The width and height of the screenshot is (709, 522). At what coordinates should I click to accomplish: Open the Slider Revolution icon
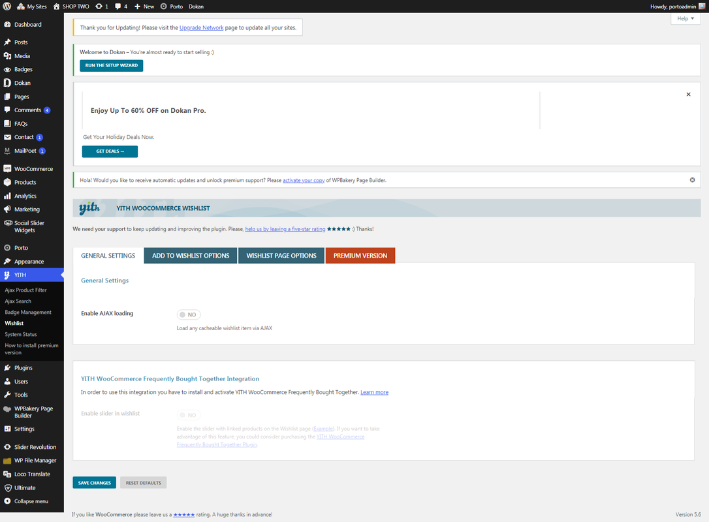click(x=7, y=446)
